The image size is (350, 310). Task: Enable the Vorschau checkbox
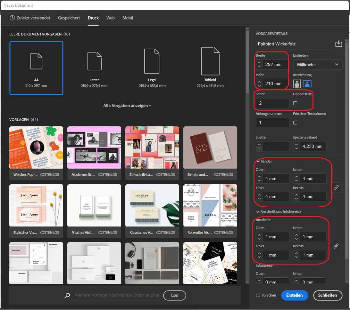[258, 295]
